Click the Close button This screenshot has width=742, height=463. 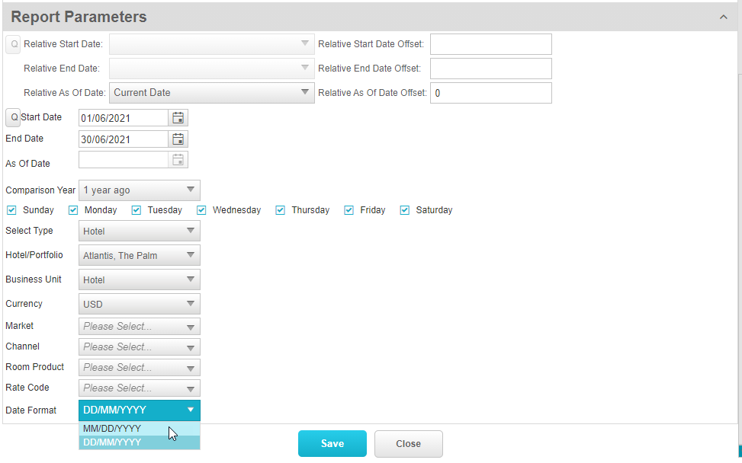coord(409,444)
